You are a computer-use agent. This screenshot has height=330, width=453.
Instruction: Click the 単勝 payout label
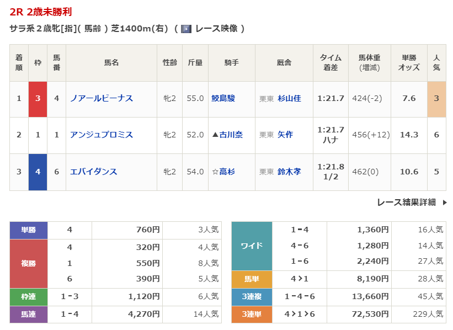pos(29,230)
